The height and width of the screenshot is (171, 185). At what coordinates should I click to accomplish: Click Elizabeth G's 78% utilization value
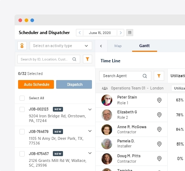click(x=180, y=115)
